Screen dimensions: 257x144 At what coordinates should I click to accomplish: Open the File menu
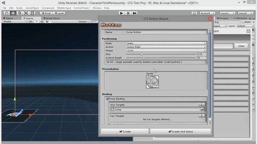(x=4, y=8)
